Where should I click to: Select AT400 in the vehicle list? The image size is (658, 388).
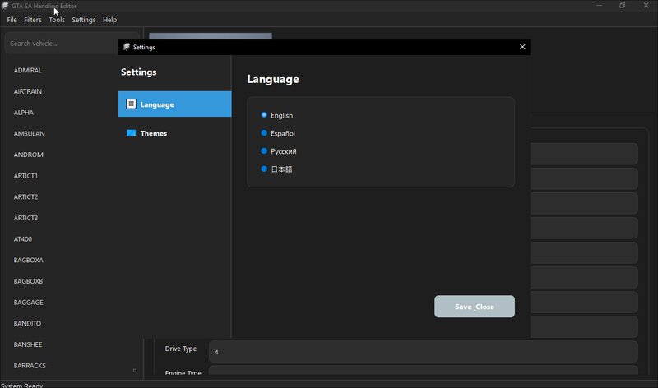coord(23,238)
